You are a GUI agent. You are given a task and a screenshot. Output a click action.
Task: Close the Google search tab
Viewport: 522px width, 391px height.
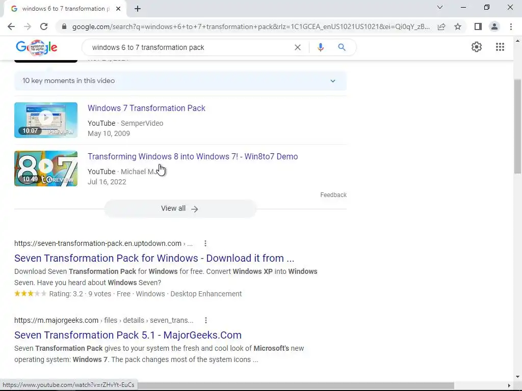click(x=118, y=9)
